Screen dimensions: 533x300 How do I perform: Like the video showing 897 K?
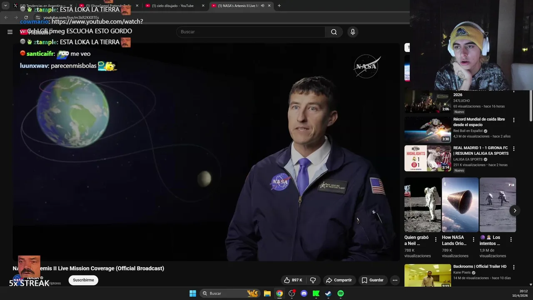(293, 280)
